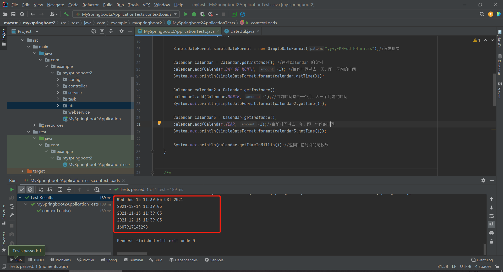Open the Refactor menu
503x272 pixels.
point(90,5)
